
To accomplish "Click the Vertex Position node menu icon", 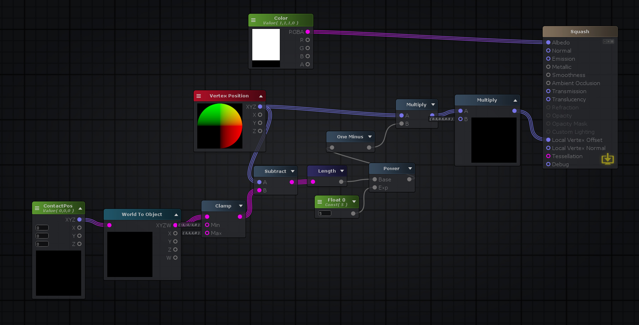I will (x=199, y=96).
